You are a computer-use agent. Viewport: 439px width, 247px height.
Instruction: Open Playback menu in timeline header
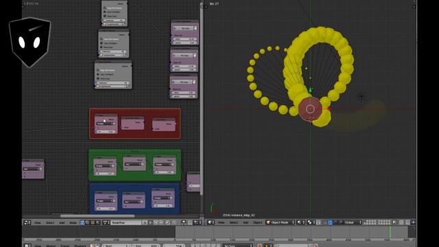coord(80,246)
